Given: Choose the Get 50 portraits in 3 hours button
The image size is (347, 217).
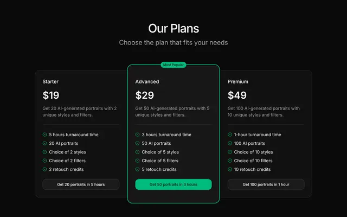Looking at the screenshot, I should coord(173,184).
